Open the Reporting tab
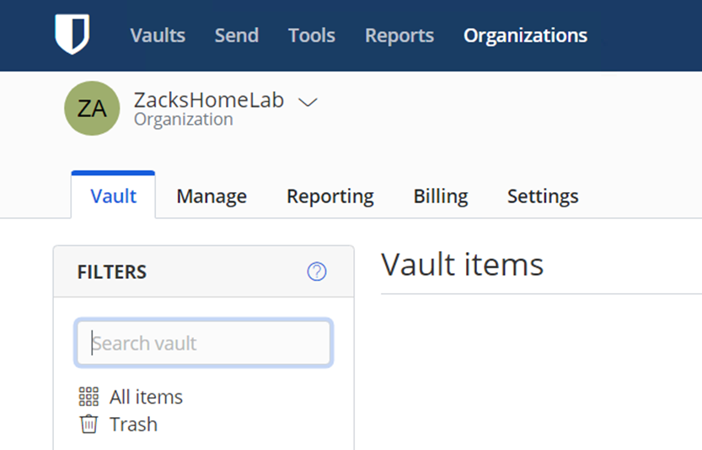This screenshot has width=702, height=450. [x=330, y=196]
